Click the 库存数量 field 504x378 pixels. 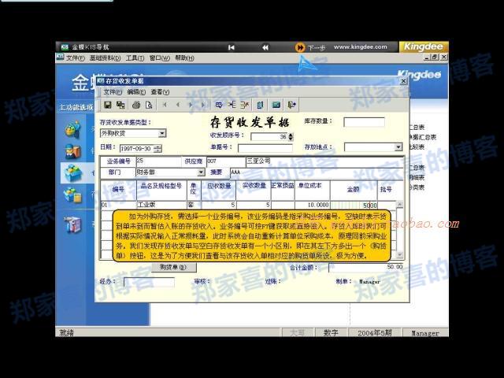click(x=364, y=122)
